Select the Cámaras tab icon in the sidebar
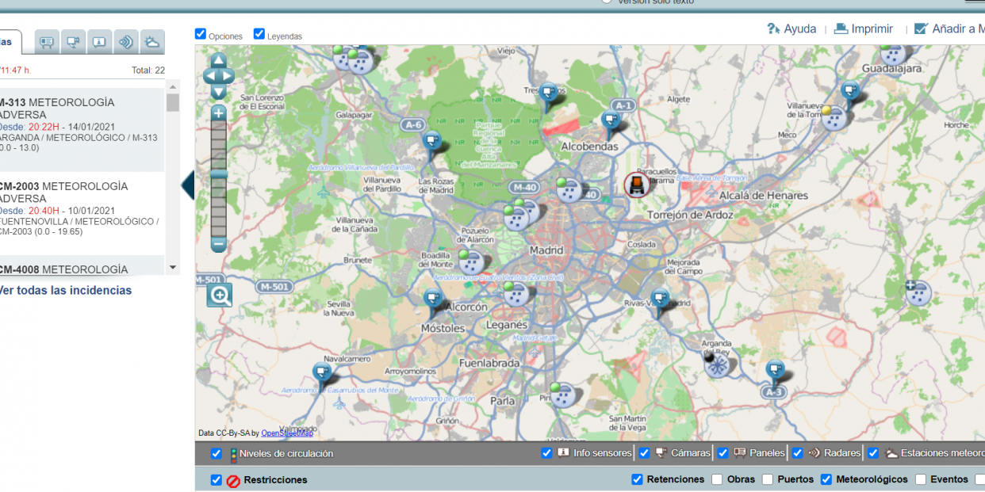 point(73,41)
